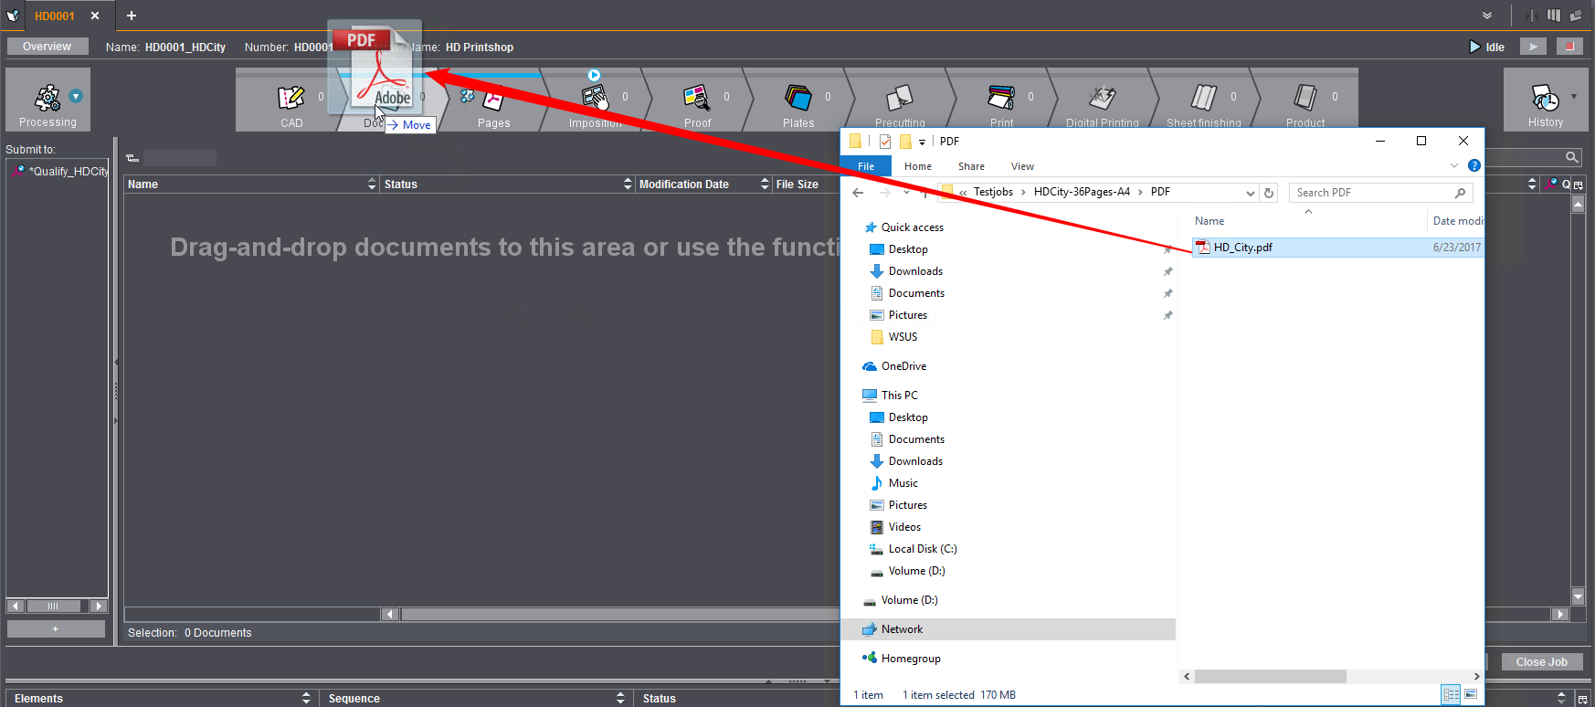Open the Pages workflow step
The width and height of the screenshot is (1595, 707).
pos(494,102)
